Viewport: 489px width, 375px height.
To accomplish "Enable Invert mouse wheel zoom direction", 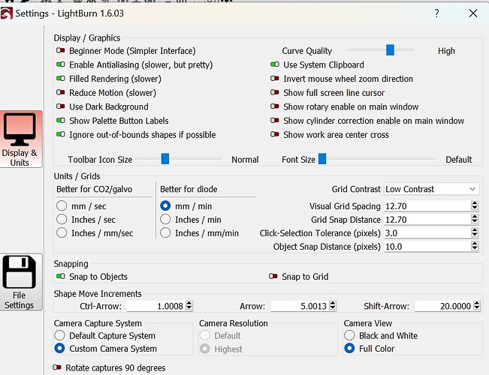I will 275,79.
